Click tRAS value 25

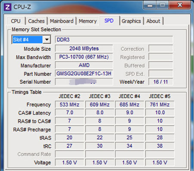pyautogui.click(x=129, y=137)
